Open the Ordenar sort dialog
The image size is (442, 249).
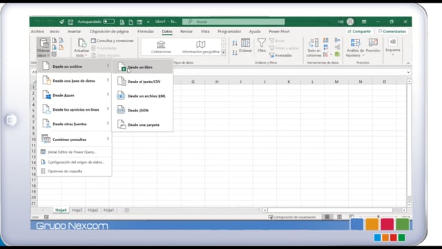point(245,46)
